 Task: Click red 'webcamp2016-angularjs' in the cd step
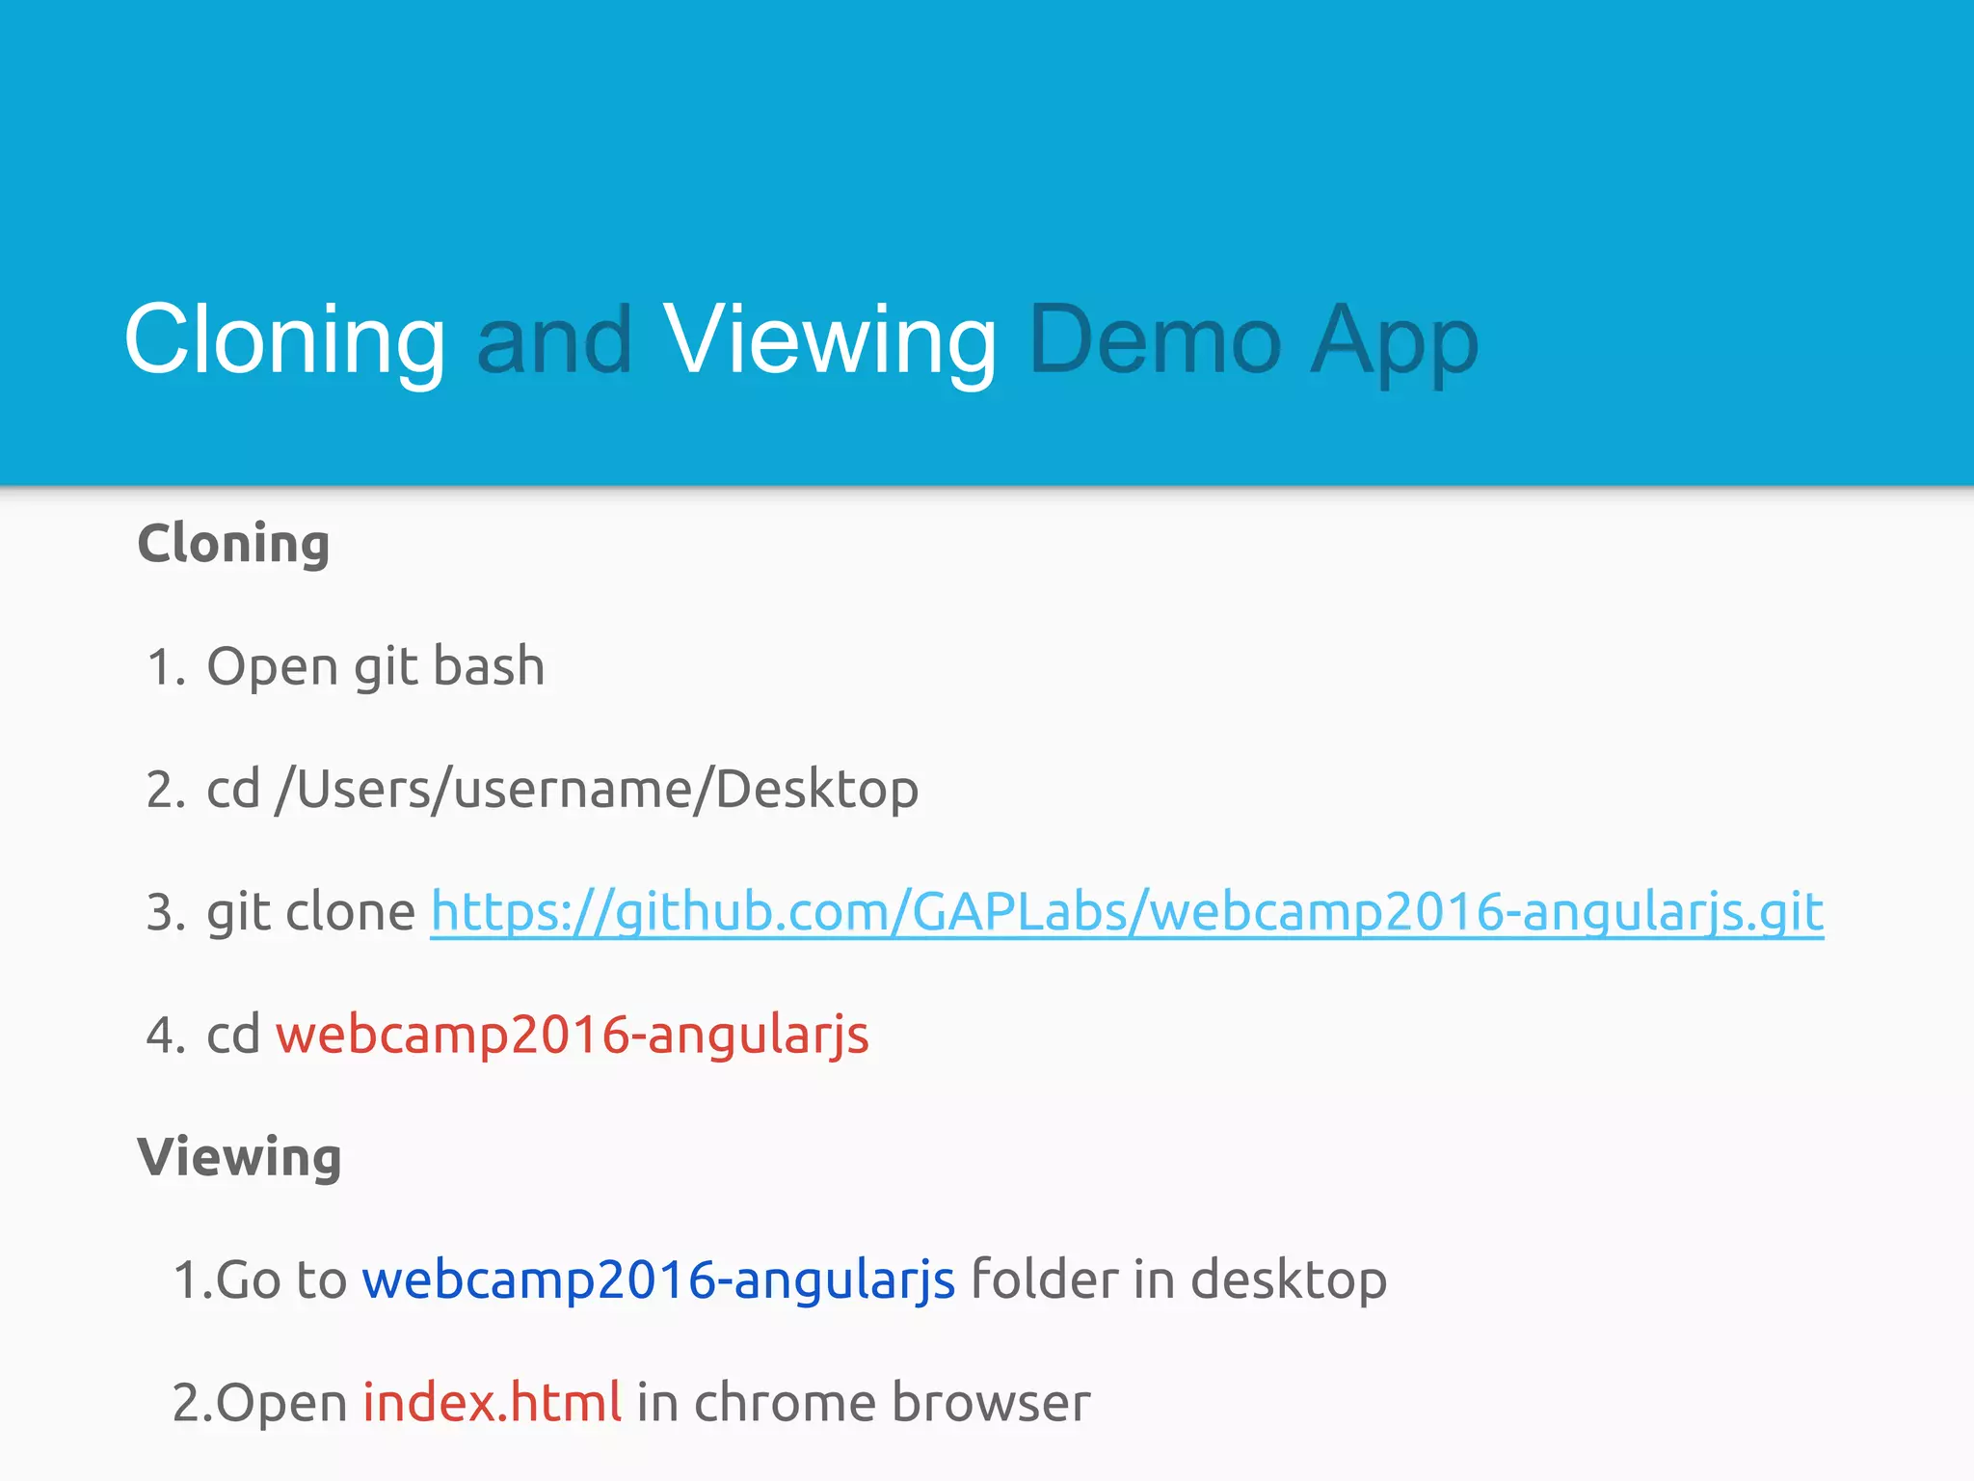coord(573,1036)
